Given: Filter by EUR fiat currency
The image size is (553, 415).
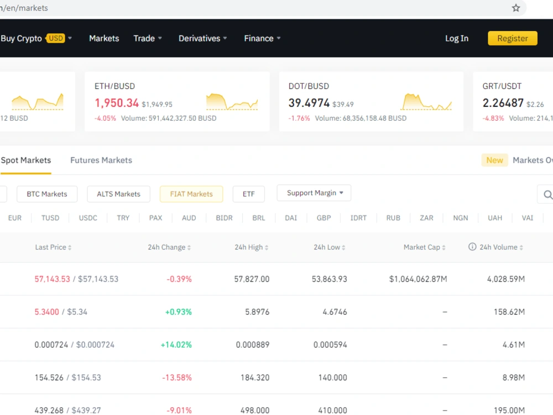Looking at the screenshot, I should [15, 217].
